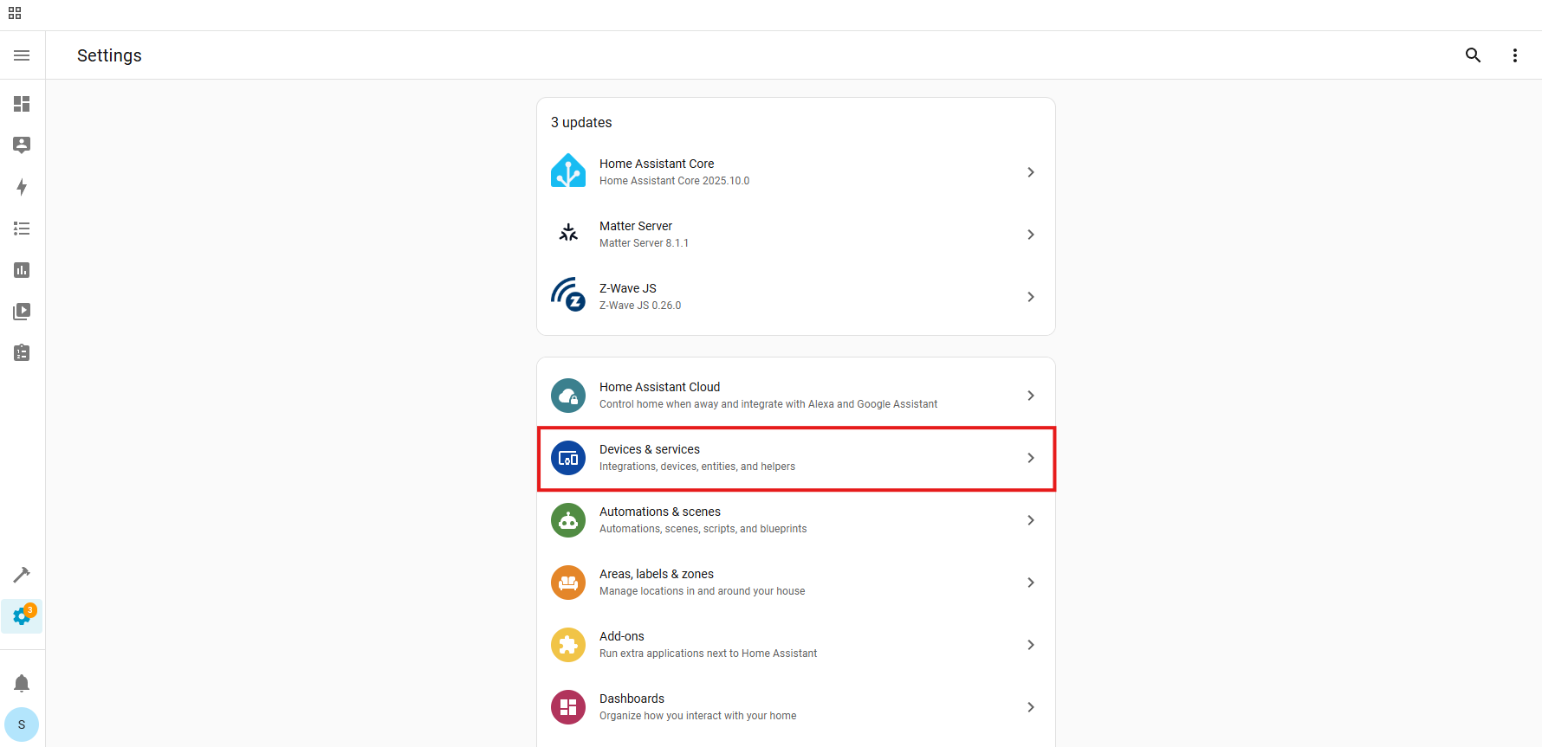Click the Automations & scenes robot icon
The width and height of the screenshot is (1542, 747).
(568, 520)
